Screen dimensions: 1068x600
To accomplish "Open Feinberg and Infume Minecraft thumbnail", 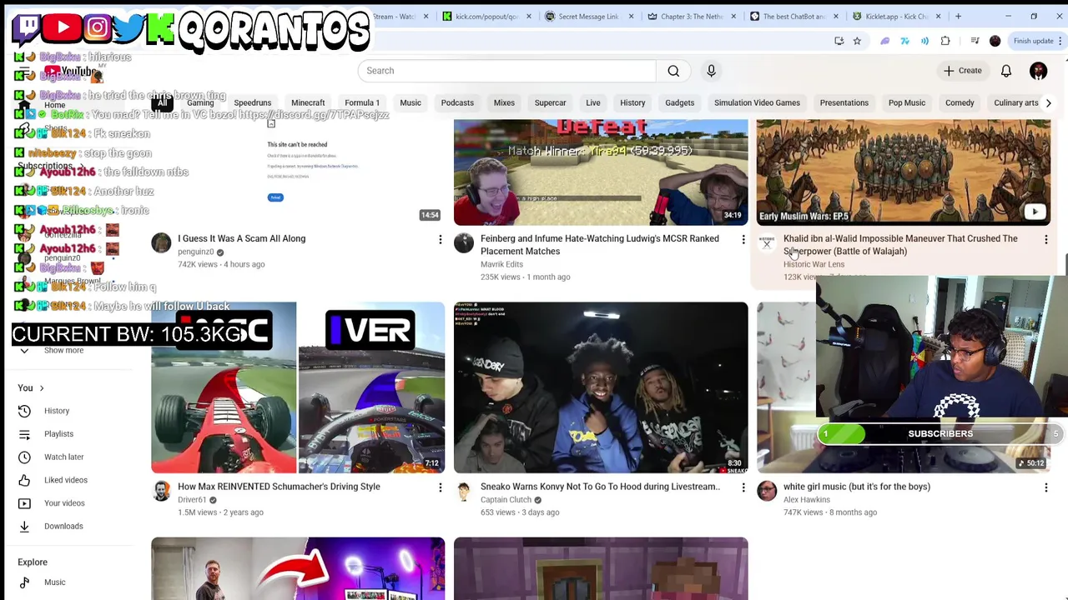I will tap(601, 172).
